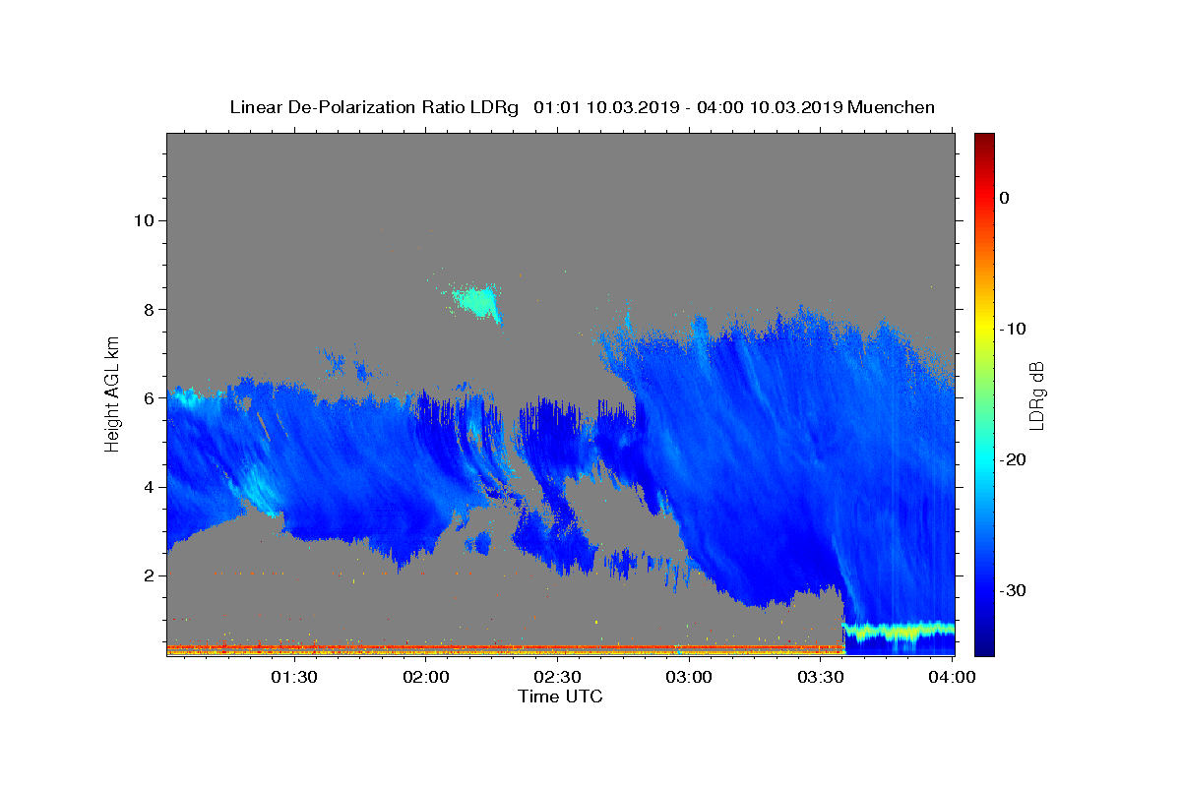1181x787 pixels.
Task: Click the 01:30 time tick label
Action: [x=293, y=677]
